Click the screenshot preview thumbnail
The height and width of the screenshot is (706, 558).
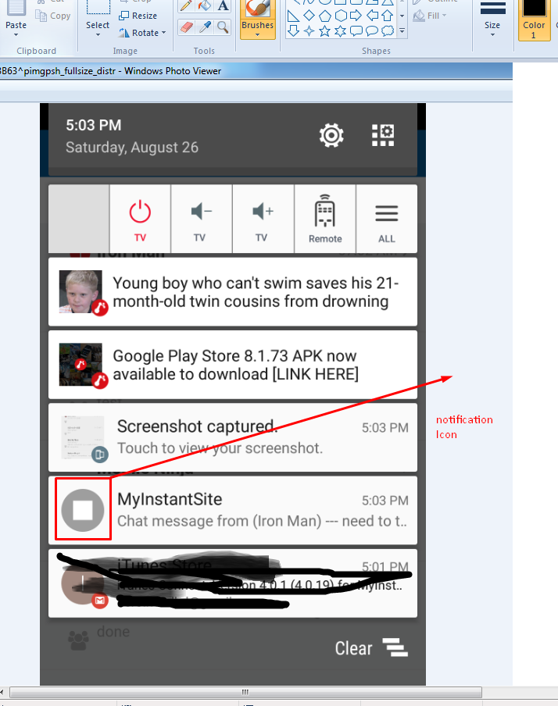(x=83, y=437)
